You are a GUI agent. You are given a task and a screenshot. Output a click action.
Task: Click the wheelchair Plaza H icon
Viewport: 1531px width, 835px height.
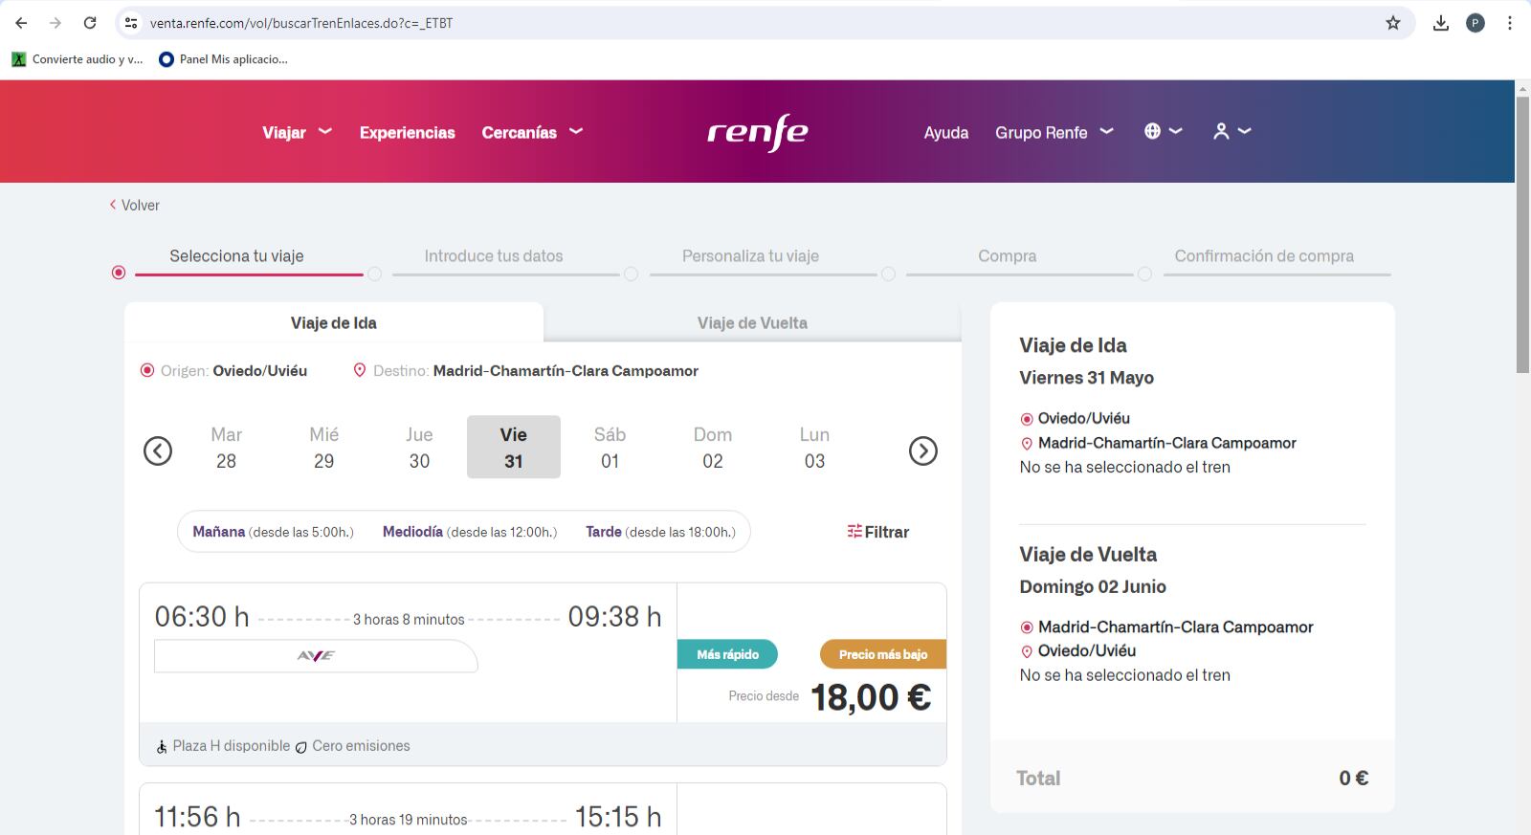162,746
